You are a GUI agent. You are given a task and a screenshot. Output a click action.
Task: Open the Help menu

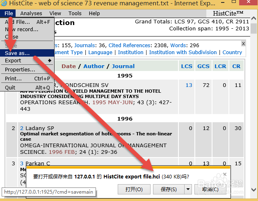click(94, 14)
